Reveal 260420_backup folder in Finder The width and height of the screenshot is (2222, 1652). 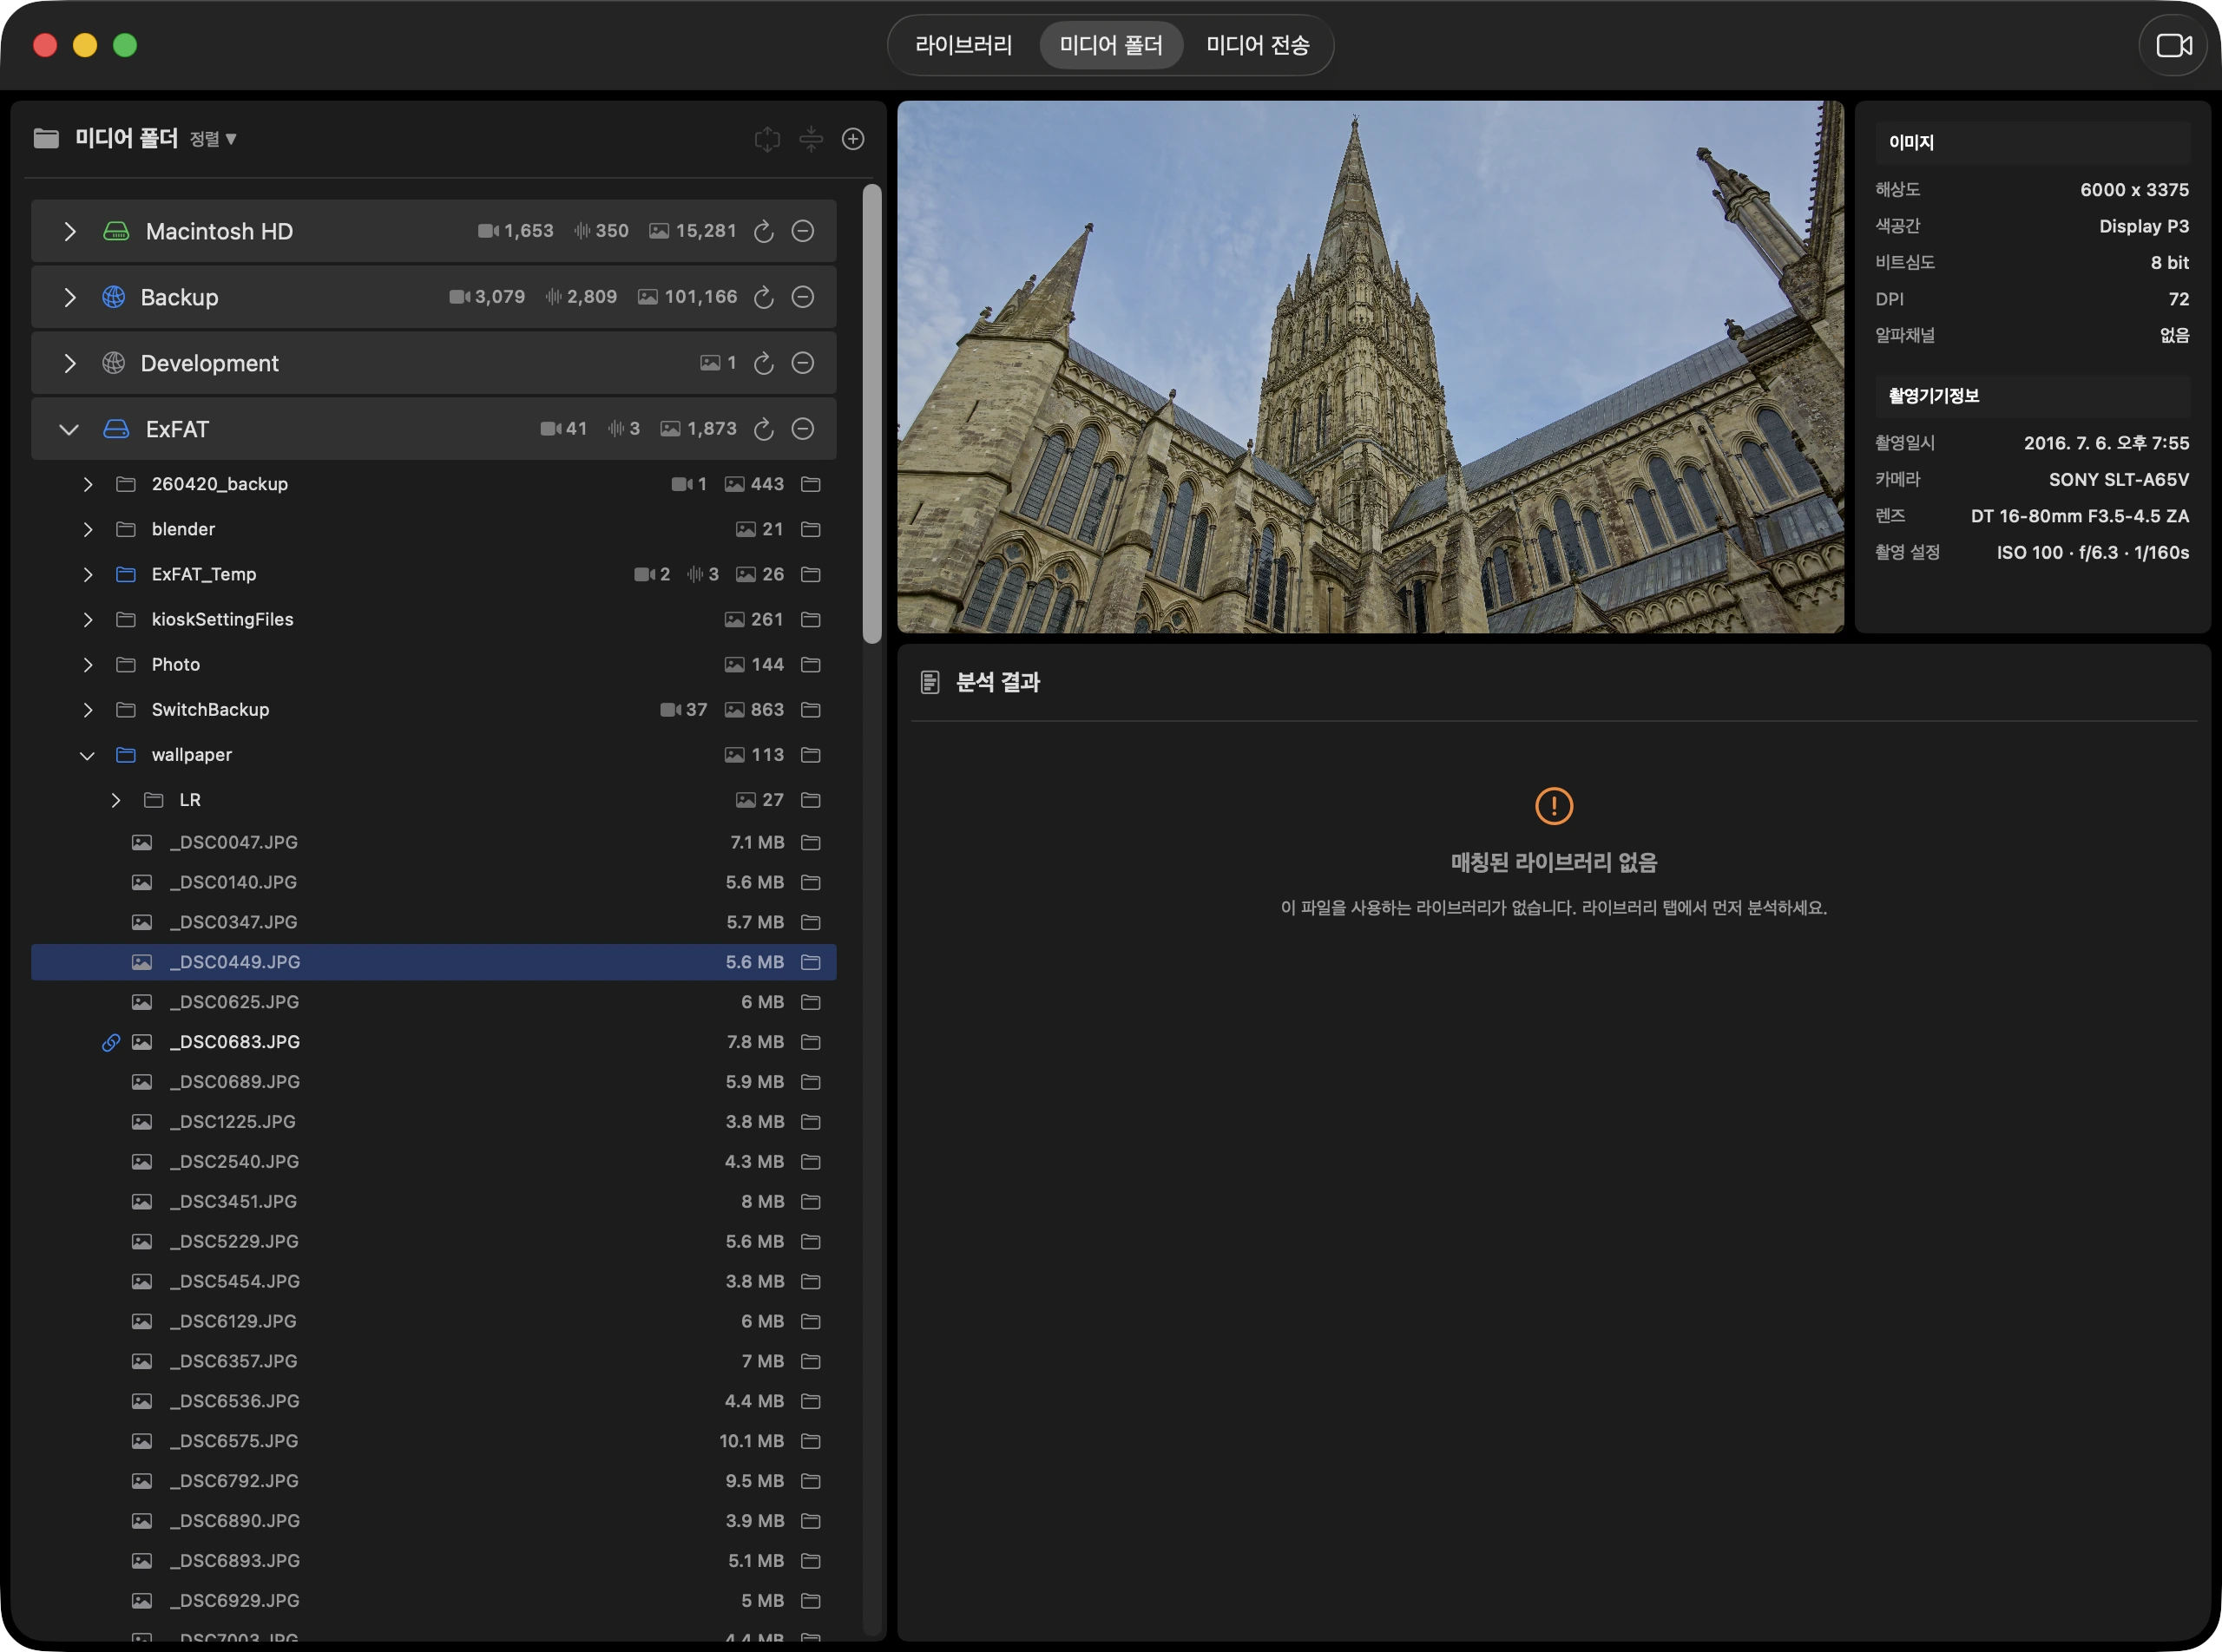click(811, 484)
